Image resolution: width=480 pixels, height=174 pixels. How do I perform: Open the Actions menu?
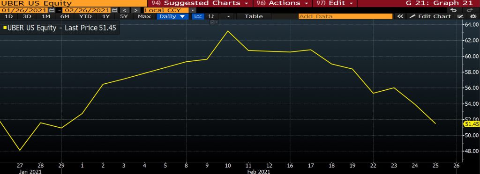283,3
